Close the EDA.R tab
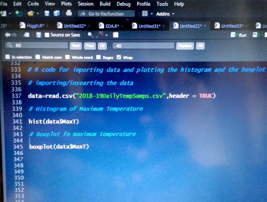The width and height of the screenshot is (267, 202). click(x=122, y=26)
